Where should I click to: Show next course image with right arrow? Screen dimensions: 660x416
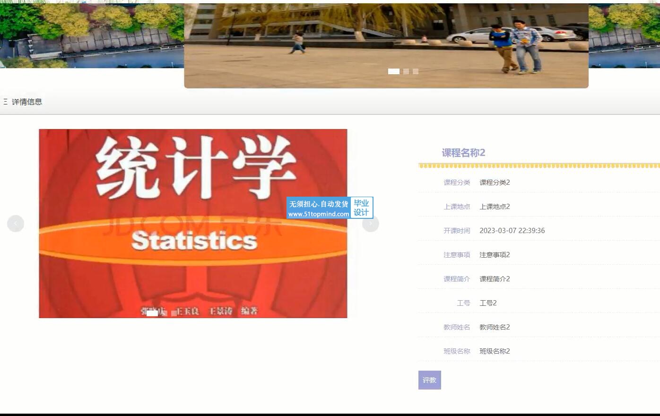tap(371, 224)
